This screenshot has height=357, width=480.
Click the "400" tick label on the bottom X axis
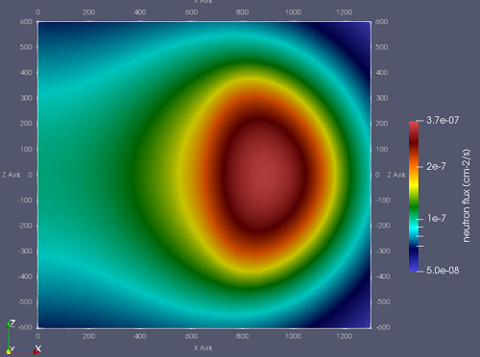[x=140, y=336]
